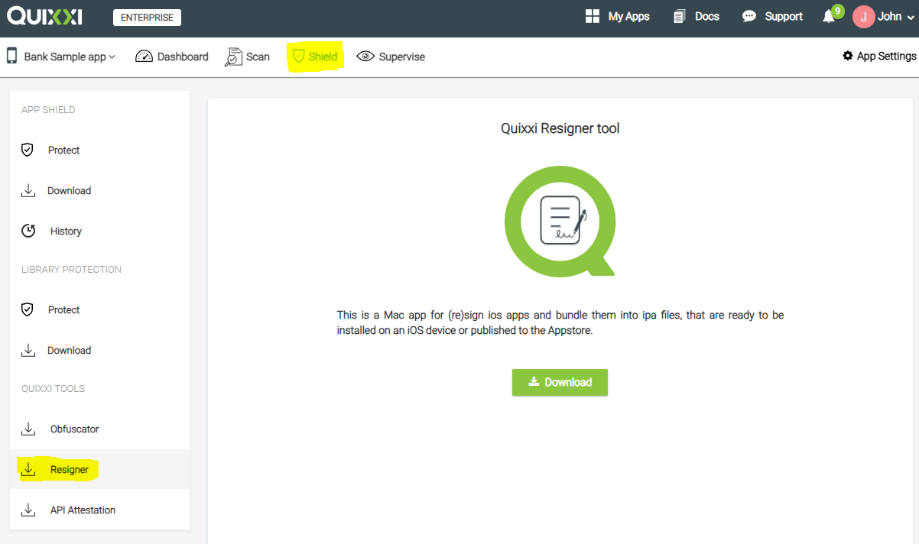Screen dimensions: 919x544
Task: Click the Shield tab icon
Action: coord(299,57)
